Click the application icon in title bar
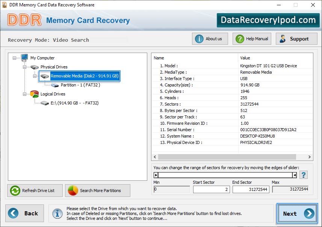Image resolution: width=322 pixels, height=227 pixels. [x=5, y=5]
